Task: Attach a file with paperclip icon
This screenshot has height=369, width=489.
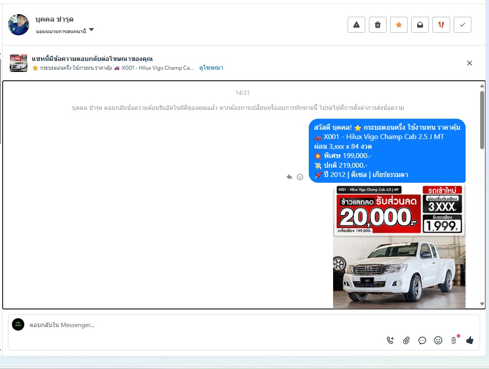Action: 406,340
